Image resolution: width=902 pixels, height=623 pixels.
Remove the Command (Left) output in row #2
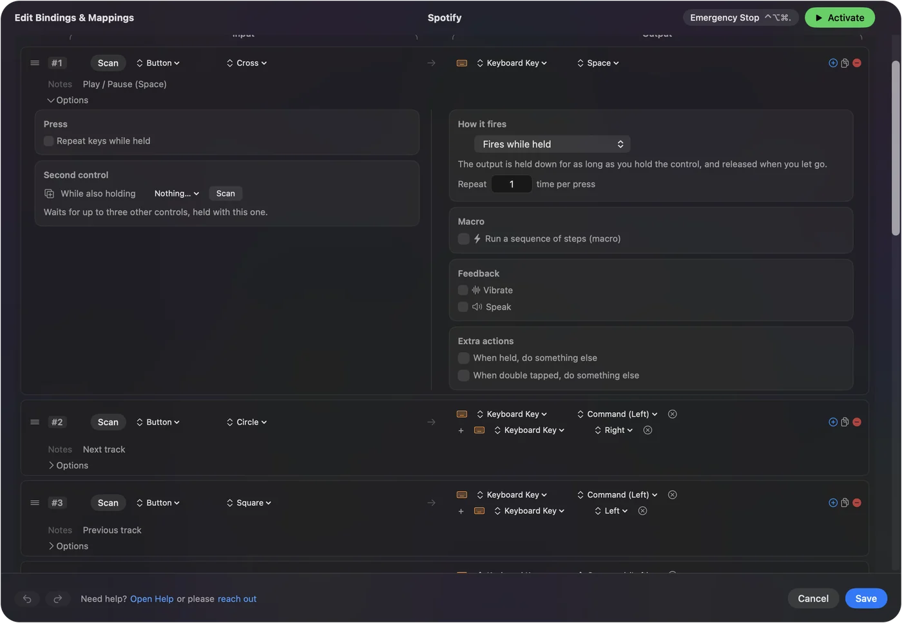click(672, 414)
